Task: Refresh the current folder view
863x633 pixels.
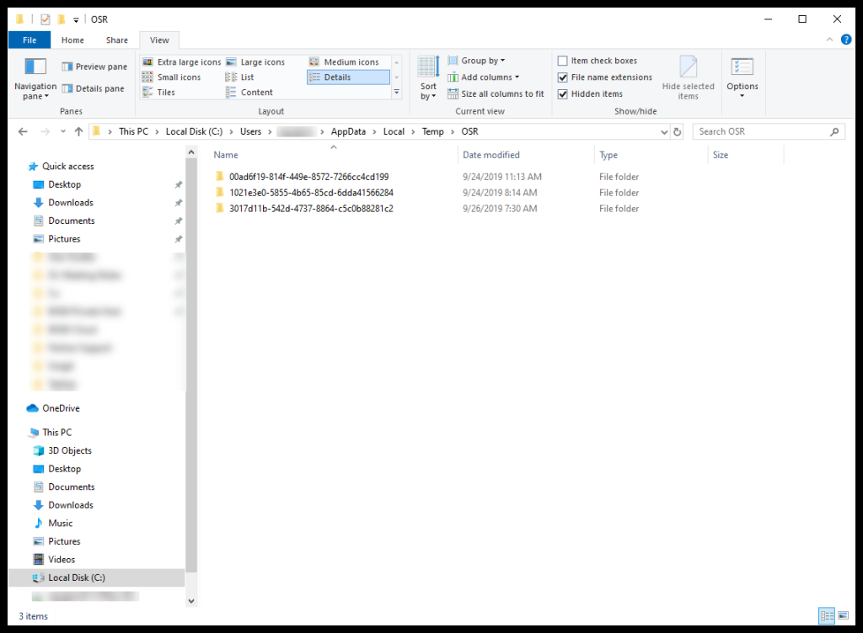Action: (678, 132)
